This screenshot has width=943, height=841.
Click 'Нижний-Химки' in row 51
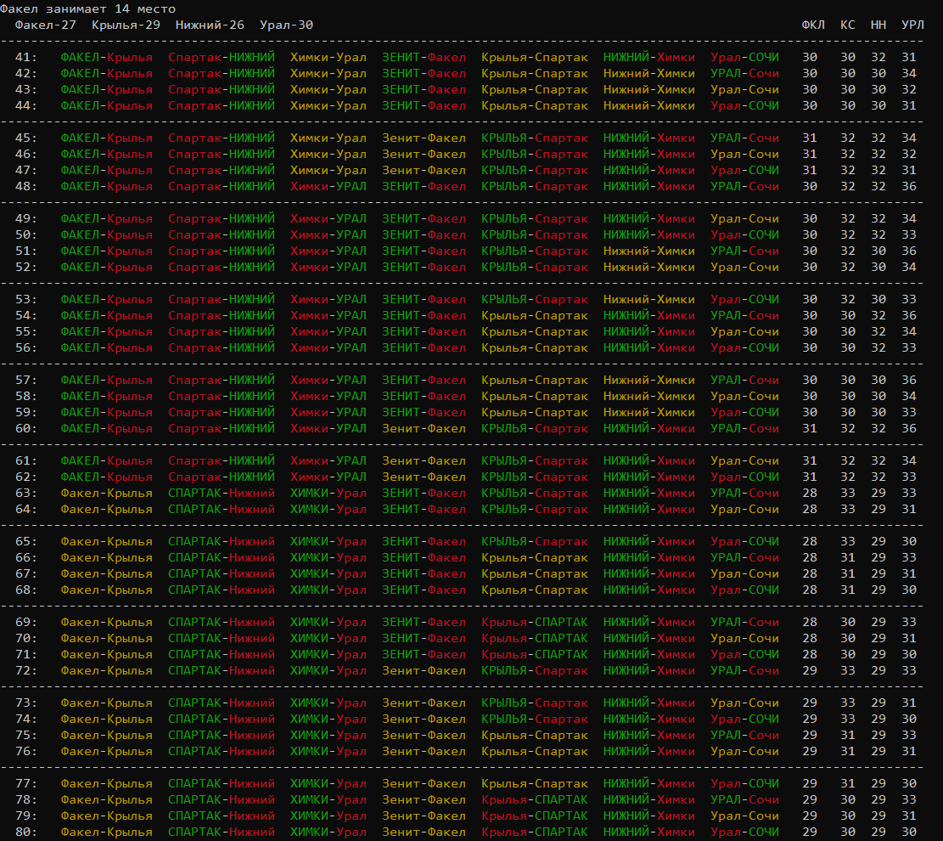(649, 251)
